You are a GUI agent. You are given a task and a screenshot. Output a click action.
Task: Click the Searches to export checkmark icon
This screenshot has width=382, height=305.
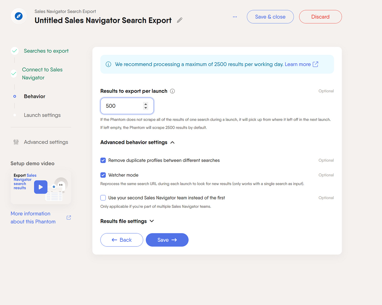(15, 51)
